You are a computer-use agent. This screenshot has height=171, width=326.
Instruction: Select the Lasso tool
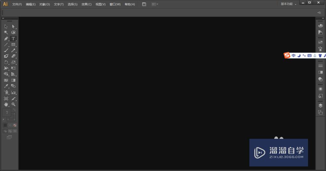click(x=13, y=33)
